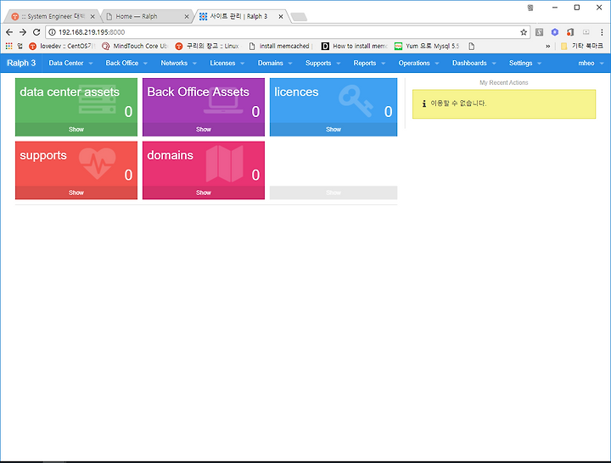Open the How to install mem bookmark
611x463 pixels.
[355, 46]
